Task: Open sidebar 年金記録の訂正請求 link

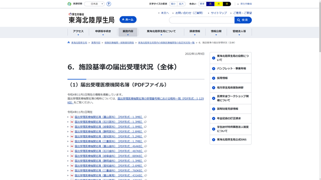Action: (x=231, y=118)
